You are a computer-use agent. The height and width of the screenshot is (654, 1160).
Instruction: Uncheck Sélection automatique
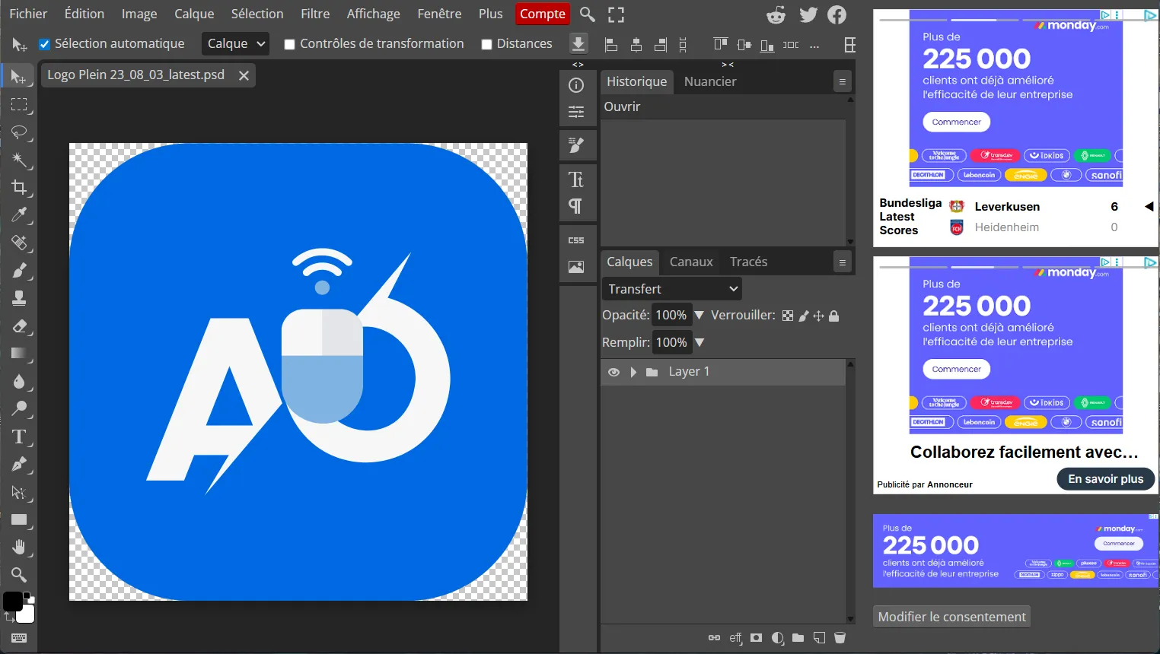tap(44, 43)
